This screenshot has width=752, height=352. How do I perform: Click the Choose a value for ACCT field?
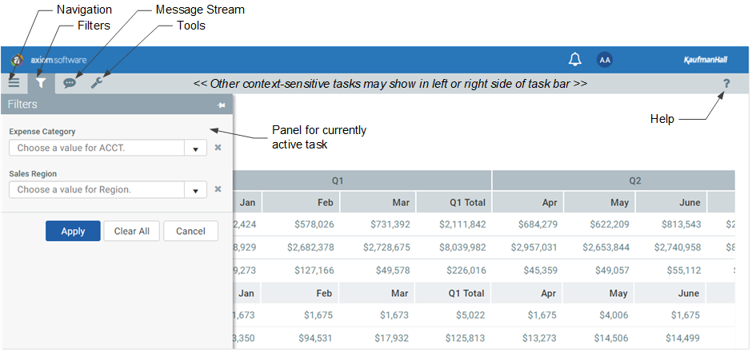(97, 148)
